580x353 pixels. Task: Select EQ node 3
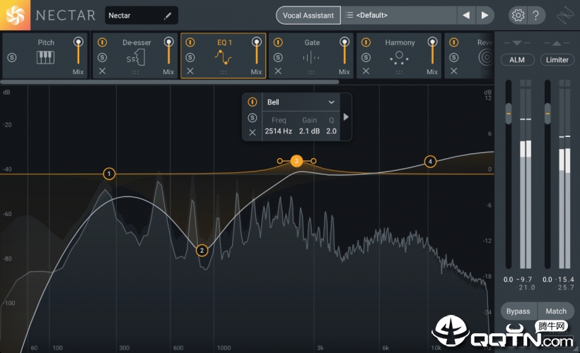pyautogui.click(x=296, y=161)
